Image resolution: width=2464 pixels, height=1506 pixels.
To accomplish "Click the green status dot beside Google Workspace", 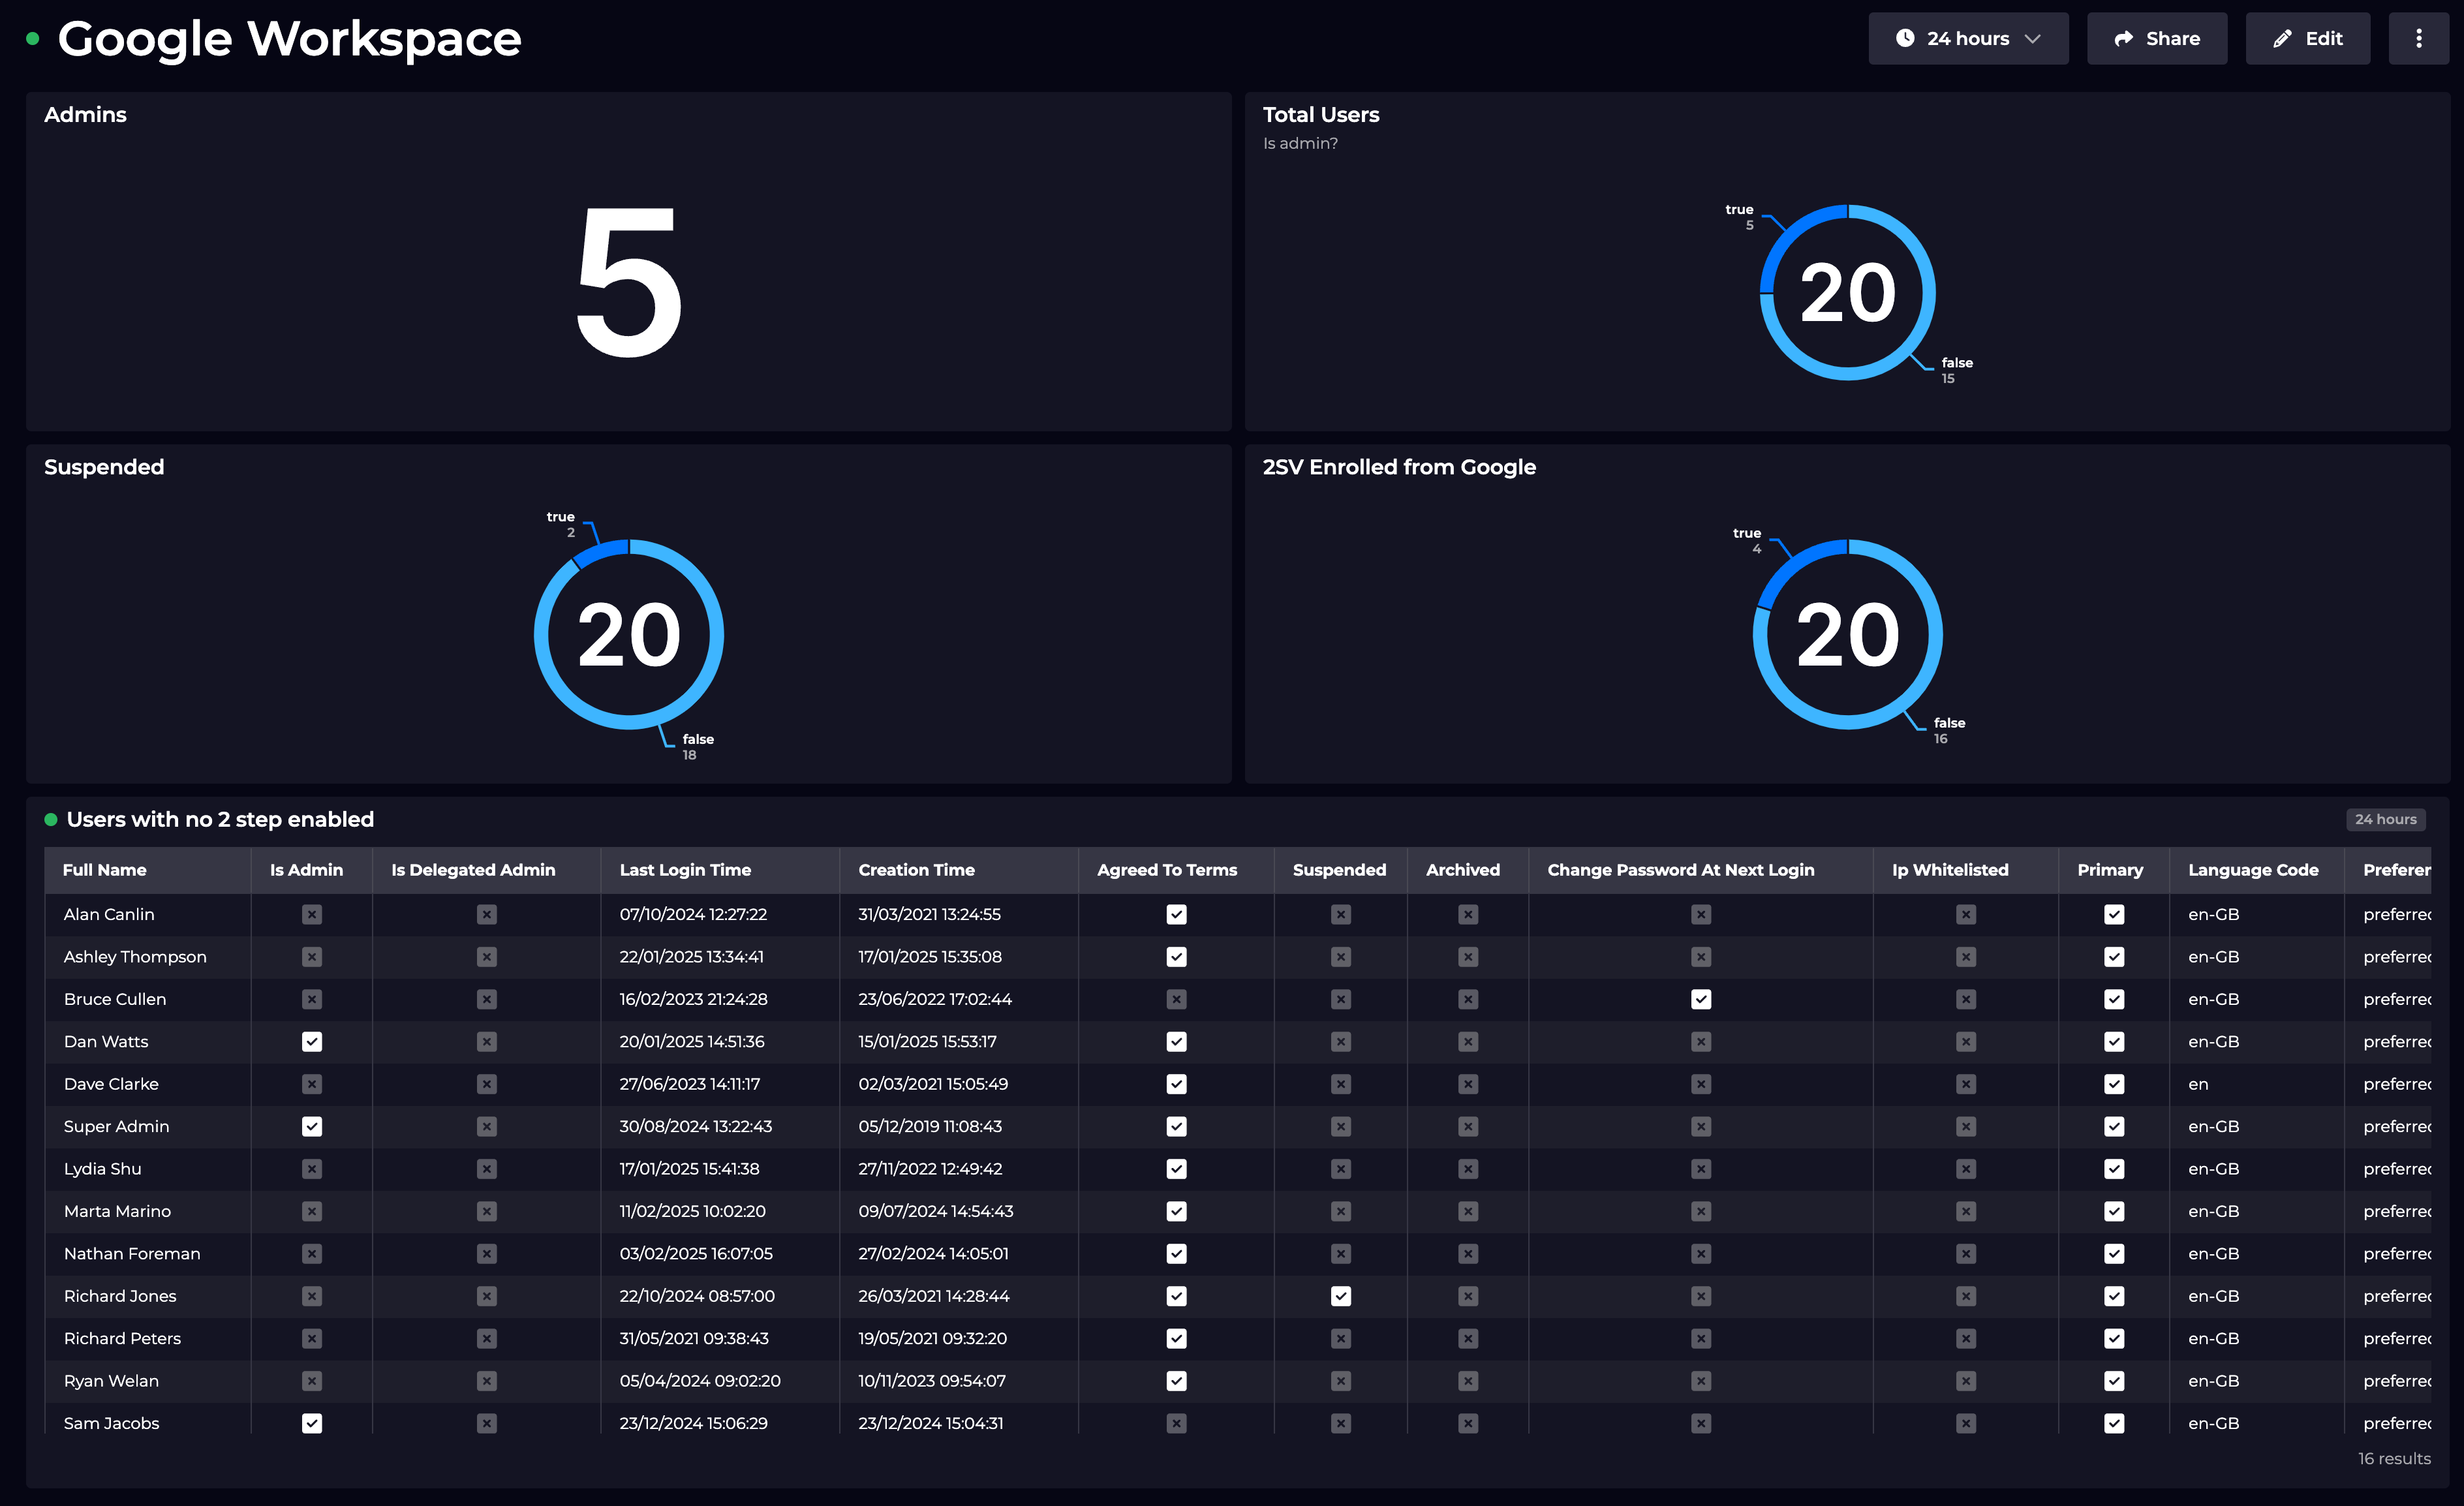I will [33, 39].
